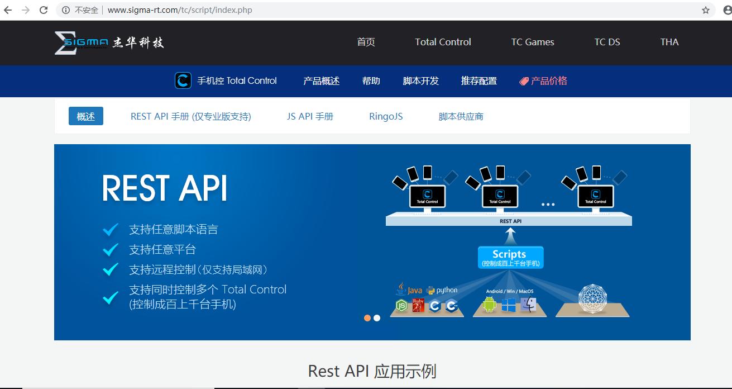Click the Windows logo icon

coord(509,305)
